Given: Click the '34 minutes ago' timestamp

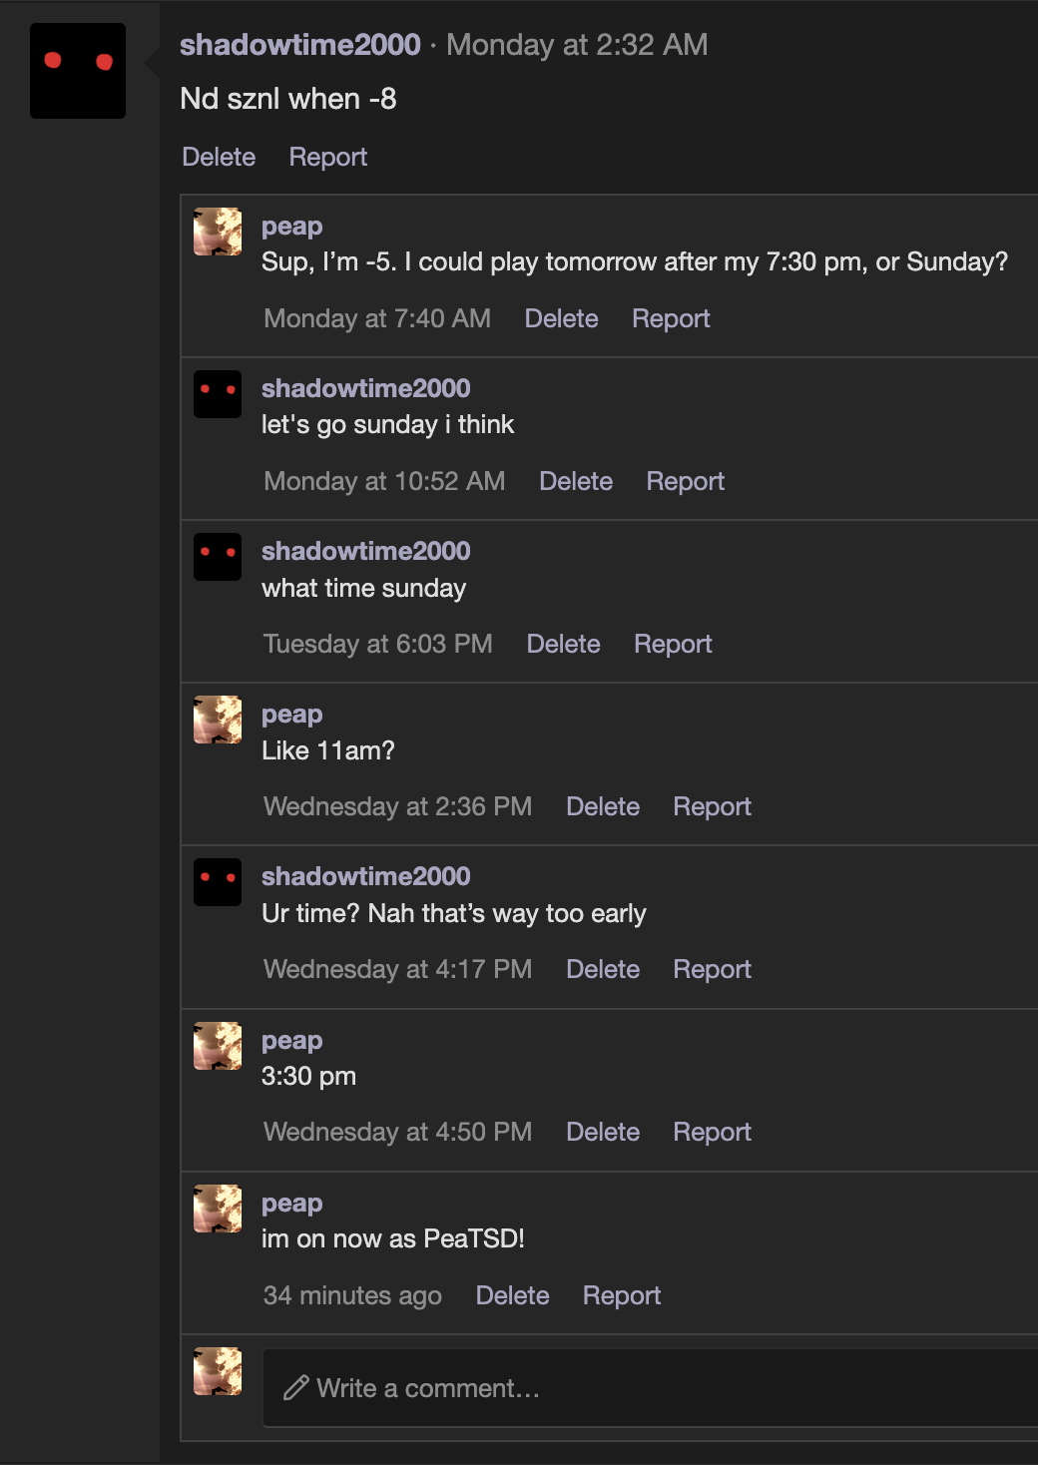Looking at the screenshot, I should (352, 1295).
